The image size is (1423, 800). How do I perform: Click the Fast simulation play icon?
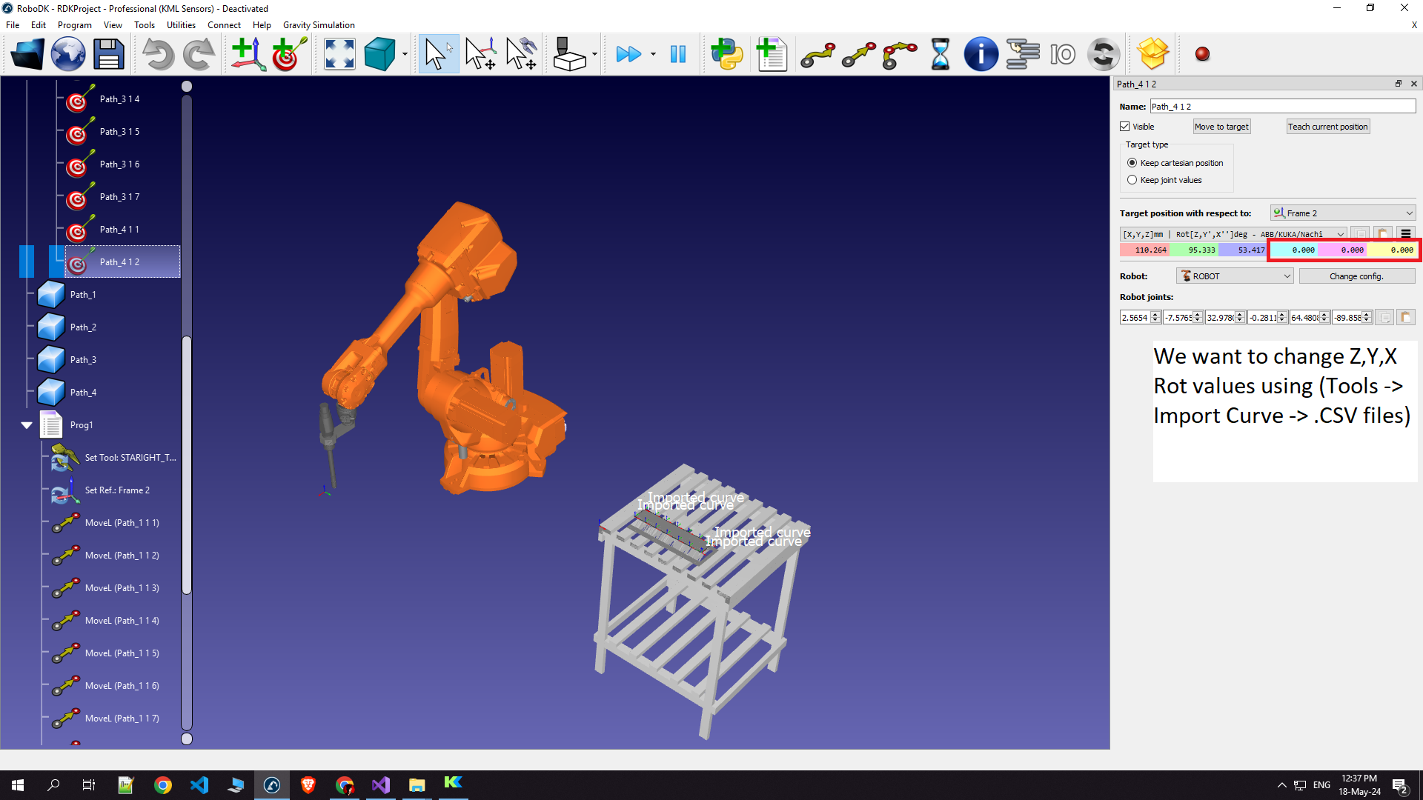pyautogui.click(x=628, y=54)
